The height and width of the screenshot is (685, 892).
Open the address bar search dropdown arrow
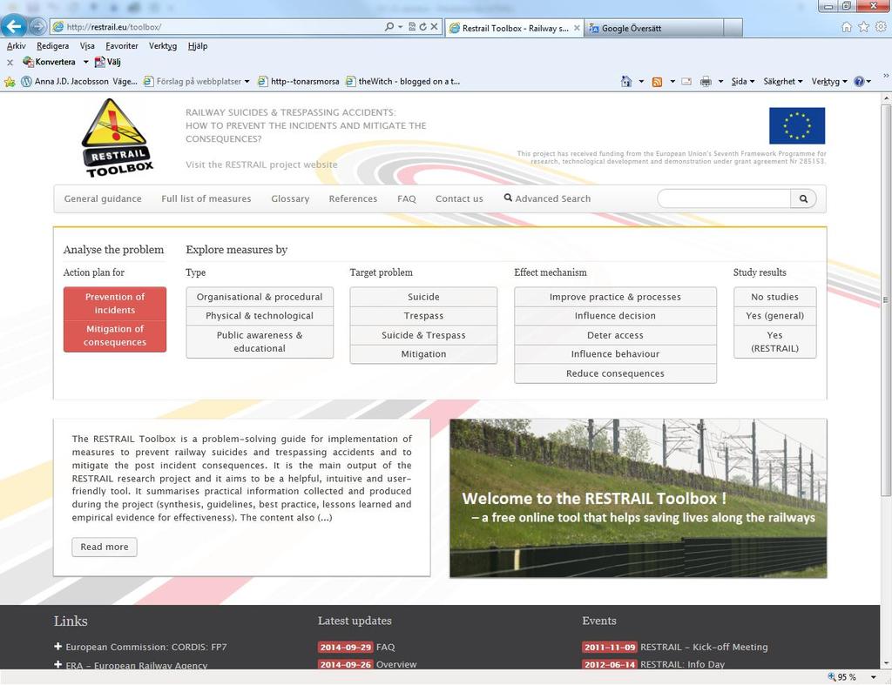[400, 27]
